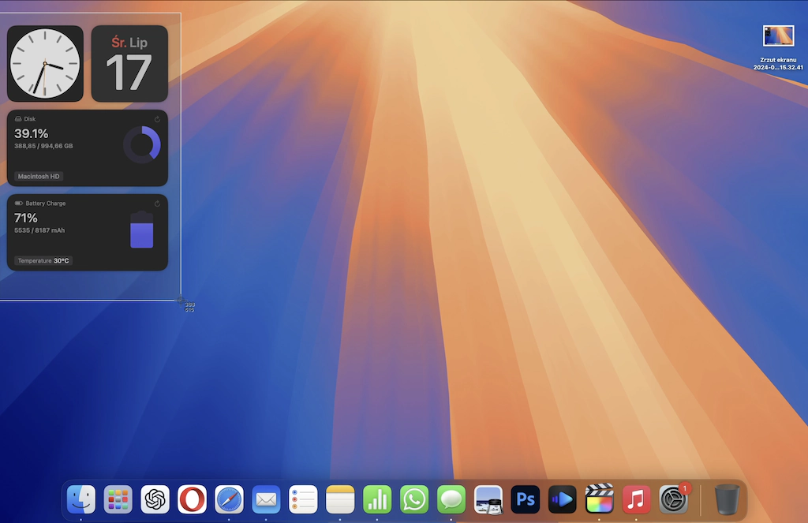808x523 pixels.
Task: Launch Adobe Photoshop
Action: pos(526,499)
